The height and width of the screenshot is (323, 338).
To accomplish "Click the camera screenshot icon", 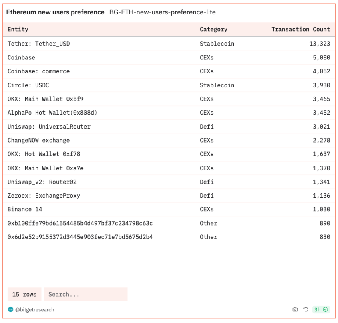I will [x=295, y=309].
